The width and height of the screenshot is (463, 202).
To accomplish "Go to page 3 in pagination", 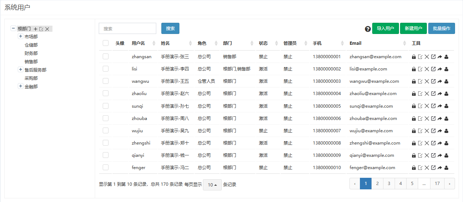I will click(389, 184).
